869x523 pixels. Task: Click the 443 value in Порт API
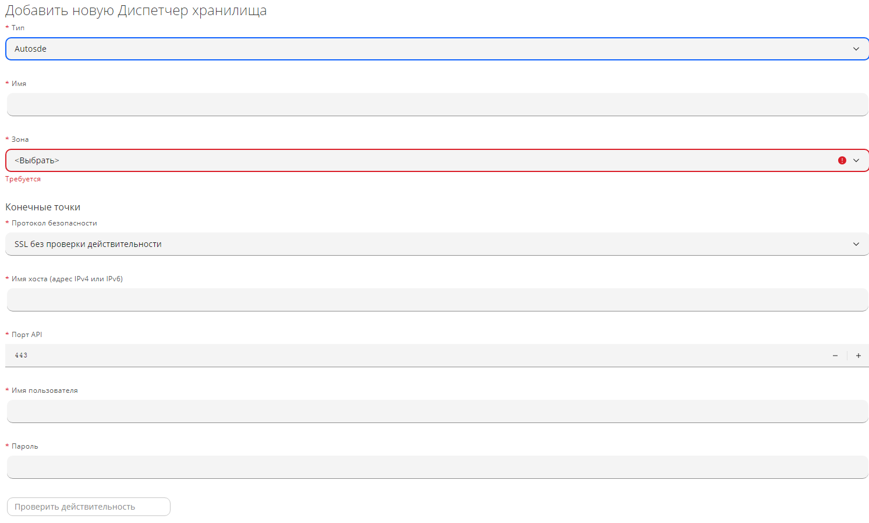tap(22, 355)
